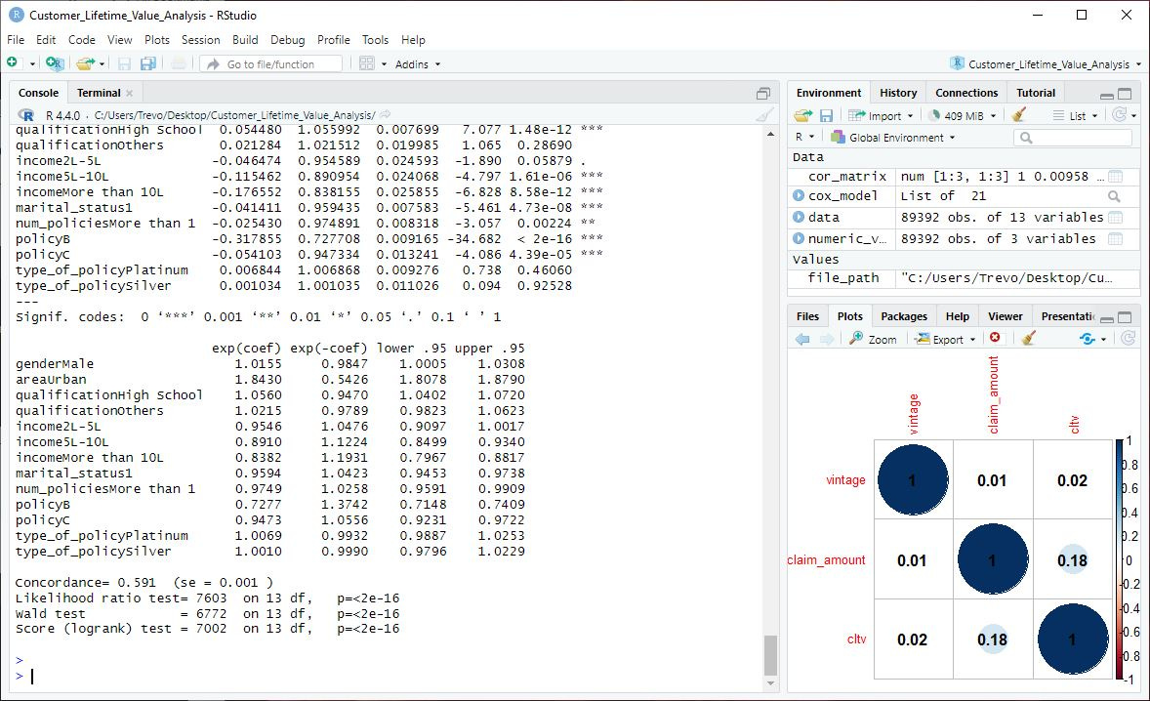Viewport: 1150px width, 701px height.
Task: Open the Edit menu
Action: tap(46, 40)
